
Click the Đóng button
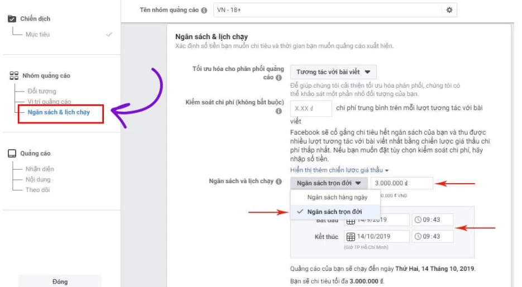[60, 281]
